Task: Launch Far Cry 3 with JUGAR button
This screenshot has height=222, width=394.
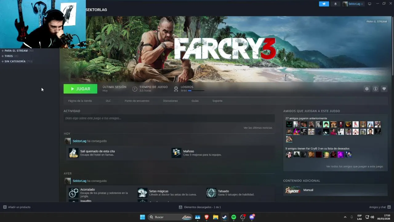Action: pos(80,89)
